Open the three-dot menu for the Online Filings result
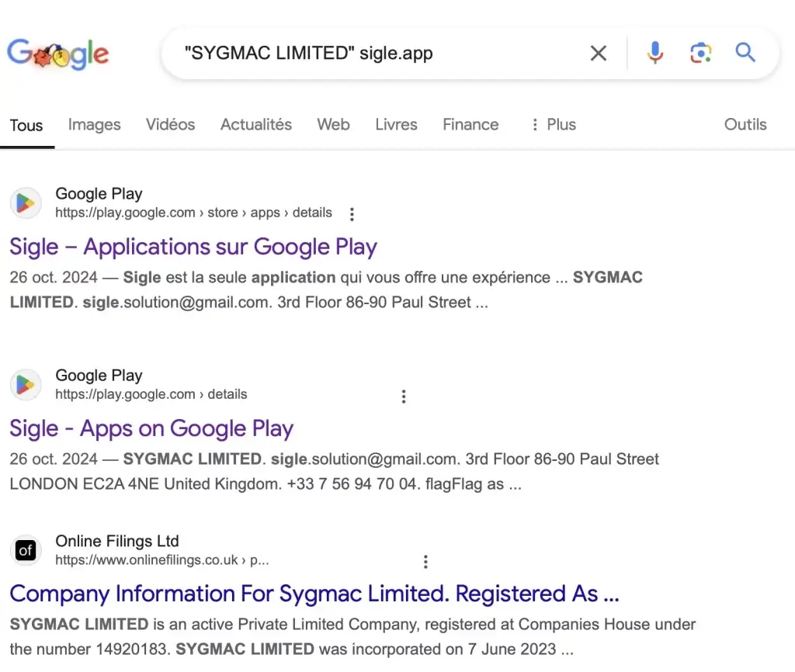The height and width of the screenshot is (672, 795). click(425, 562)
